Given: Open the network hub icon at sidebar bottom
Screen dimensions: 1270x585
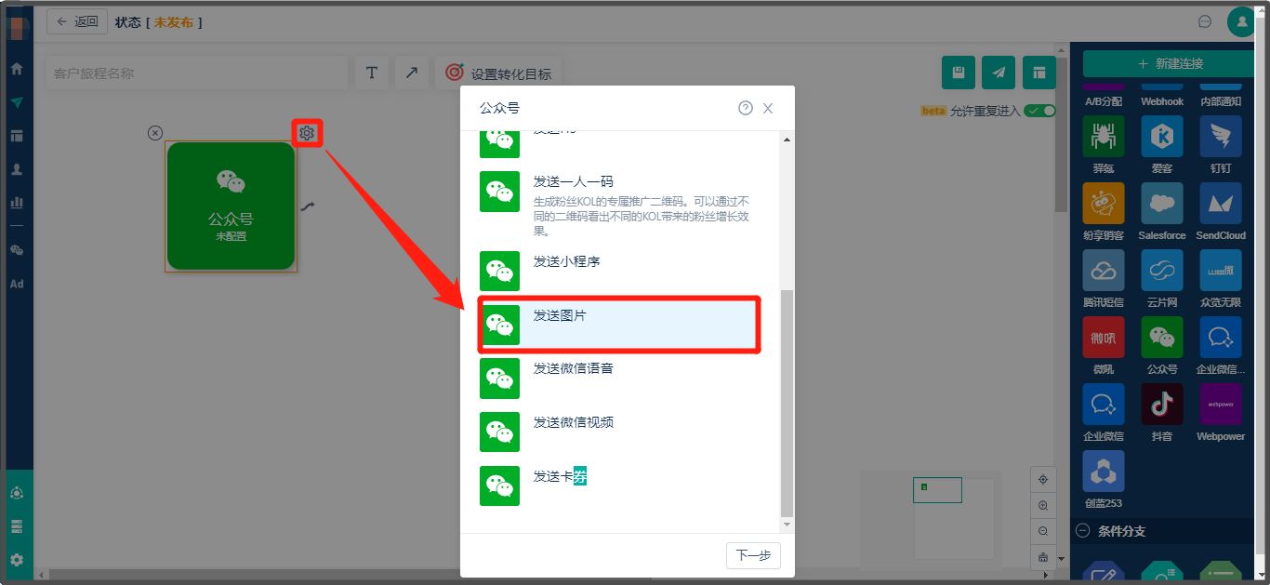Looking at the screenshot, I should 17,493.
